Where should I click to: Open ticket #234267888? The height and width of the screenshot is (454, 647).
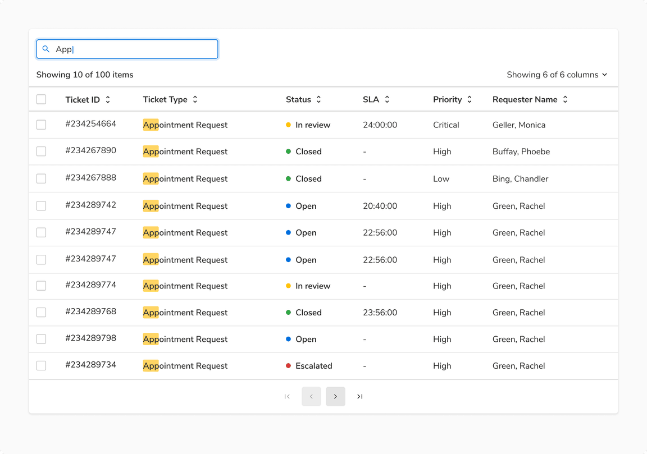point(91,178)
